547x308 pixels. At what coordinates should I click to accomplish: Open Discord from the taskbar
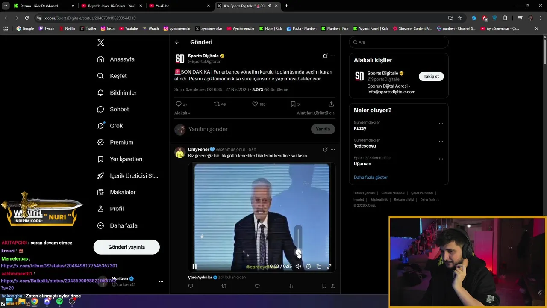tap(47, 302)
